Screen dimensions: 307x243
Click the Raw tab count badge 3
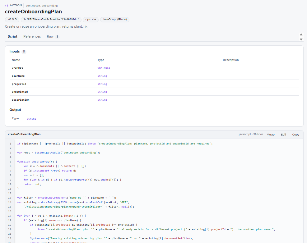tap(57, 37)
